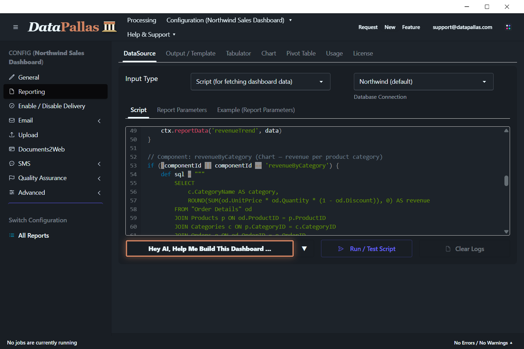Screen dimensions: 524x349
Task: Click the Reporting document icon
Action: pos(12,91)
